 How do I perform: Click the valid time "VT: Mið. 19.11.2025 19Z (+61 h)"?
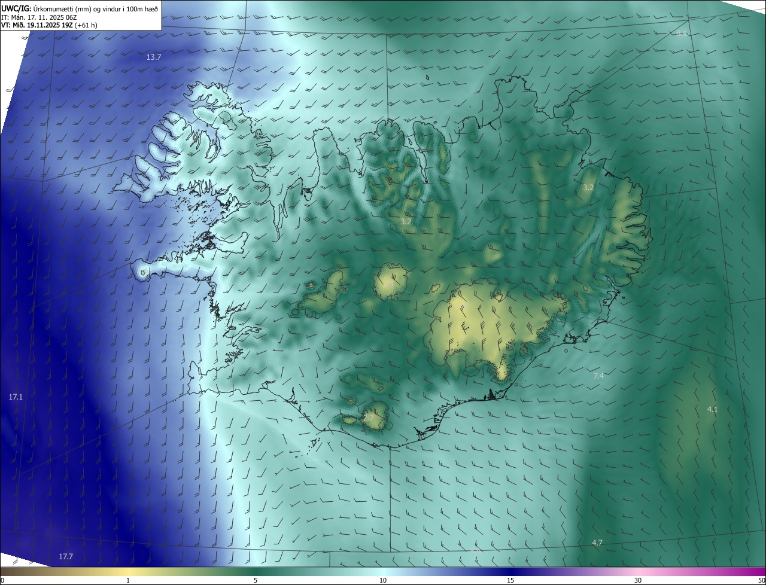[50, 26]
